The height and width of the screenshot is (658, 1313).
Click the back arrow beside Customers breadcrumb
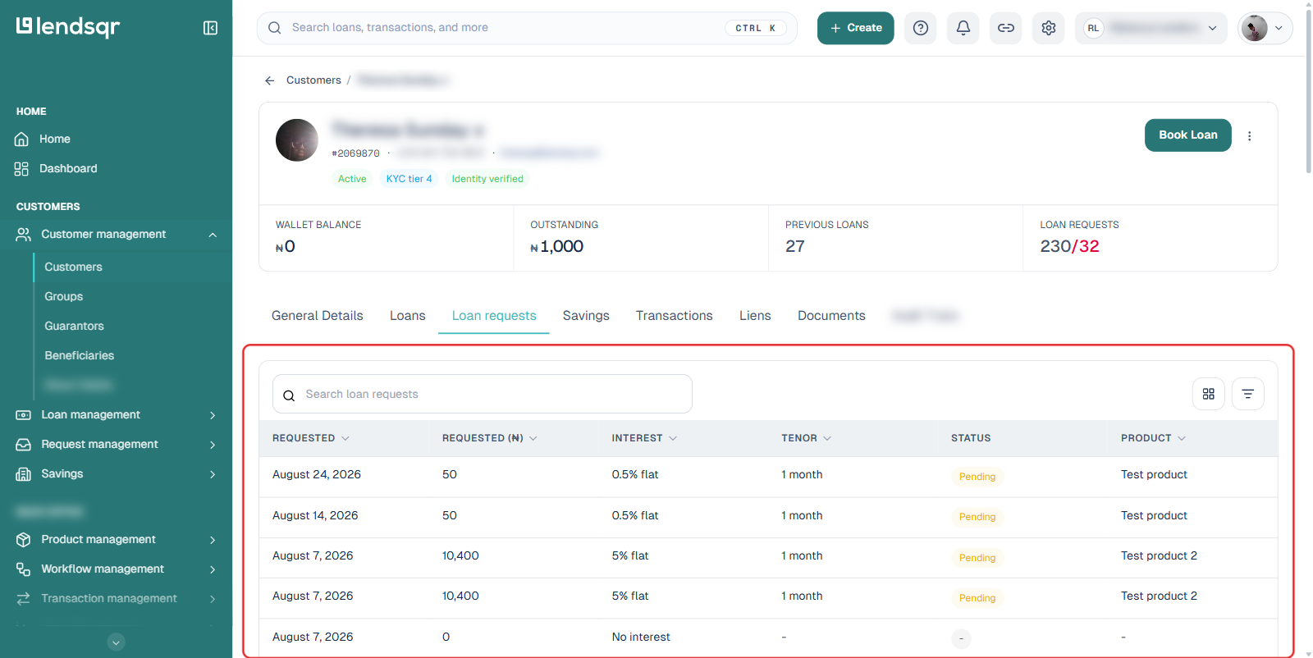[270, 80]
